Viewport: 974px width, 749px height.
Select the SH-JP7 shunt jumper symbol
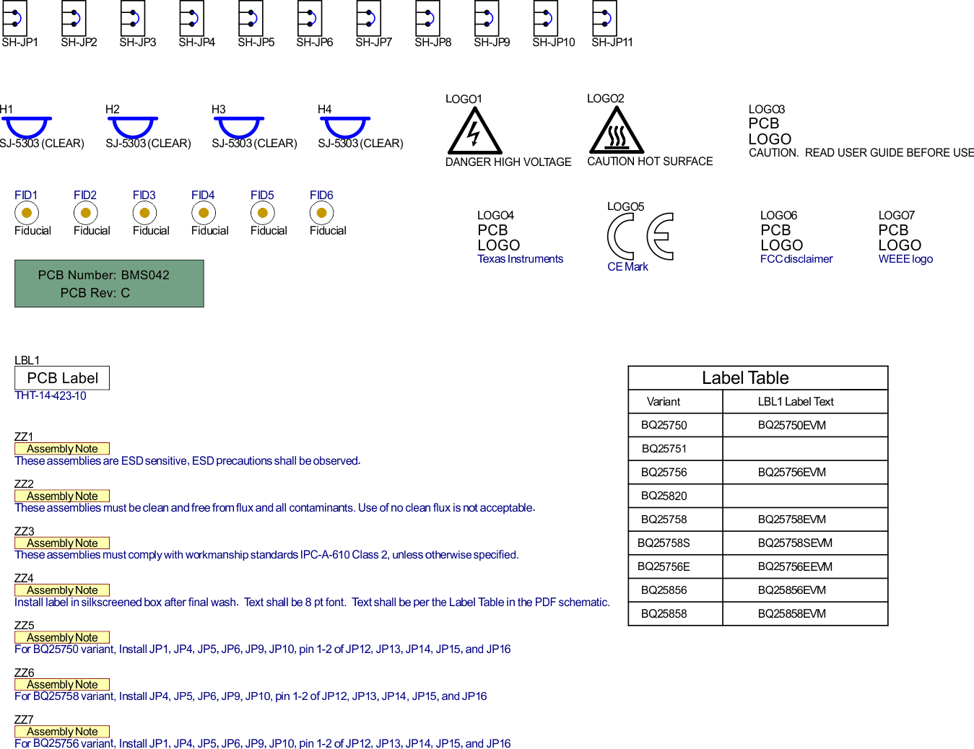369,18
